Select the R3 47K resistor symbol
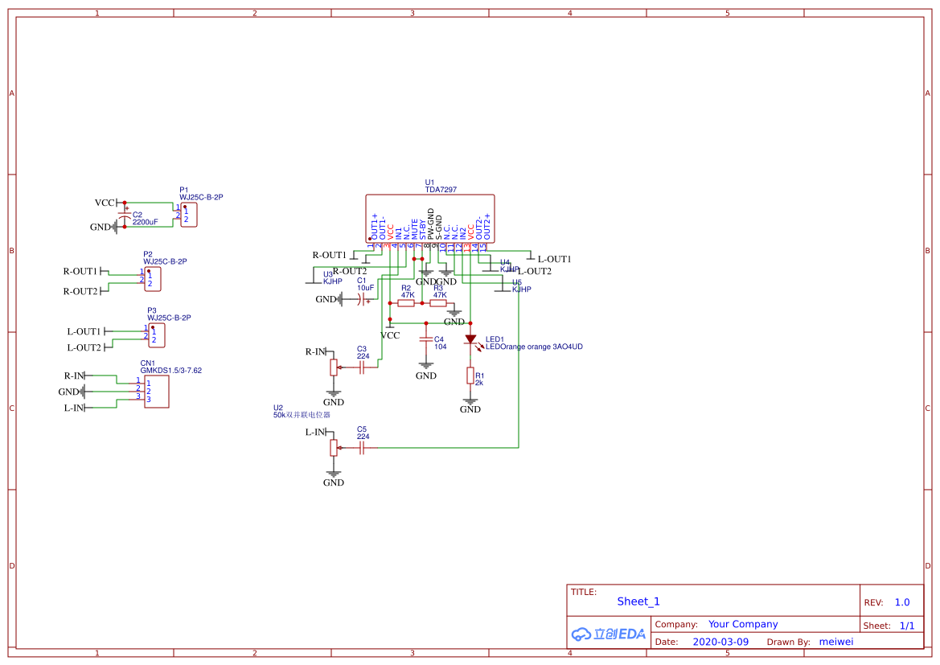This screenshot has height=665, width=940. (438, 303)
